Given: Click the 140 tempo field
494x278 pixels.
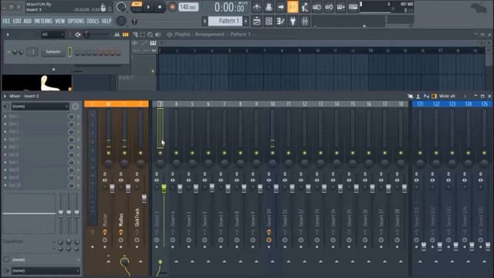Looking at the screenshot, I should pyautogui.click(x=188, y=7).
